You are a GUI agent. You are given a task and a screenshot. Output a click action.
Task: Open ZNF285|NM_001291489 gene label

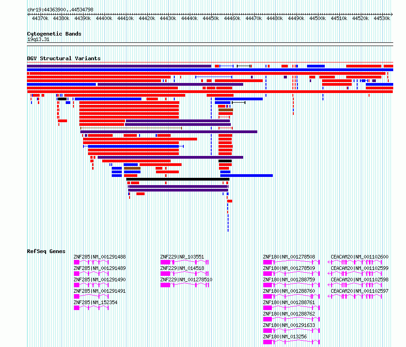tap(100, 268)
